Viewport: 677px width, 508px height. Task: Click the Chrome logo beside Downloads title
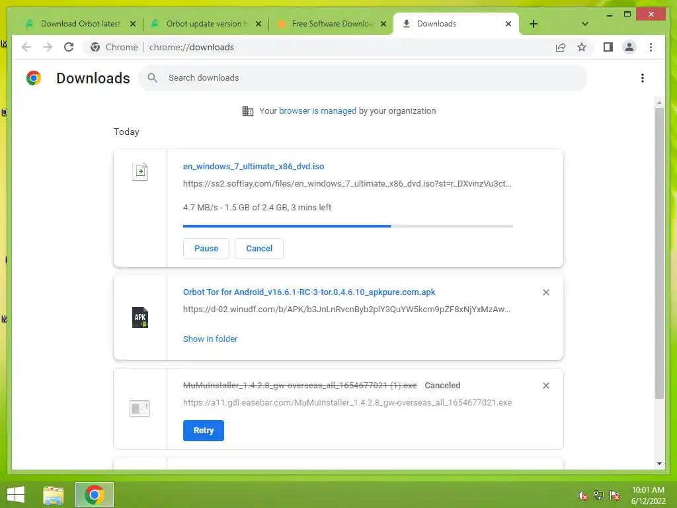tap(34, 78)
